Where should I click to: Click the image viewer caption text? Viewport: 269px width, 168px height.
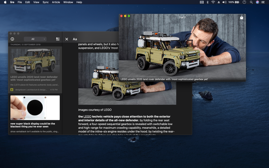point(164,79)
